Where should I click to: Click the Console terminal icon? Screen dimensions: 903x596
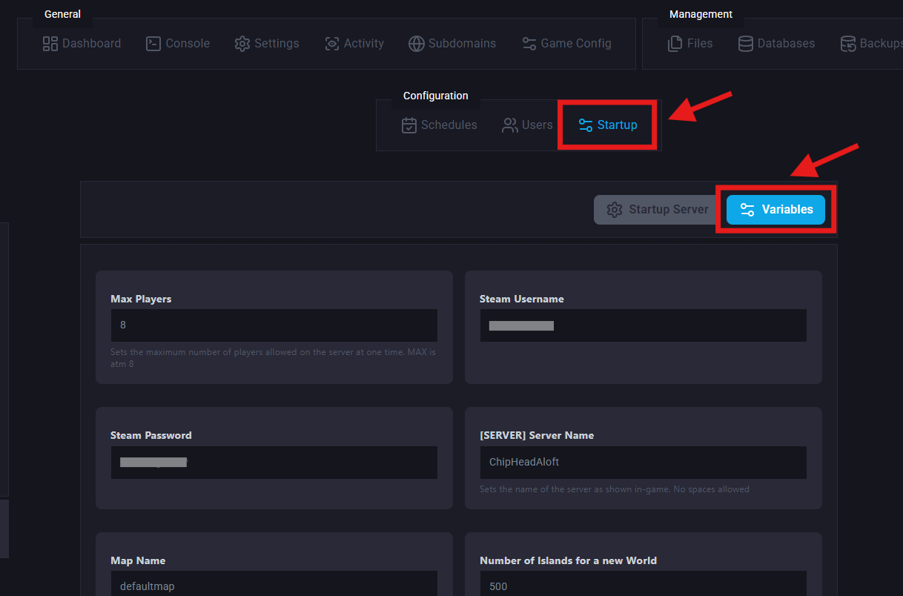coord(153,44)
